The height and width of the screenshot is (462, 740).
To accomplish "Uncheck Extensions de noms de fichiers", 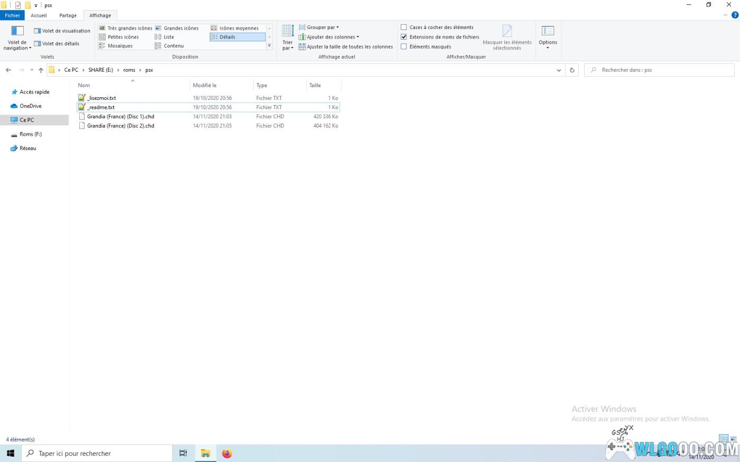I will (x=404, y=37).
